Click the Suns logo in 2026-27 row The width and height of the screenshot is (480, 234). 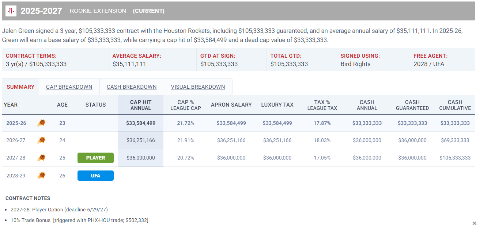[x=41, y=140]
